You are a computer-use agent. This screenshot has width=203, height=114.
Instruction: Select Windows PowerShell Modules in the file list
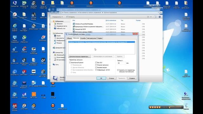[x=83, y=24]
